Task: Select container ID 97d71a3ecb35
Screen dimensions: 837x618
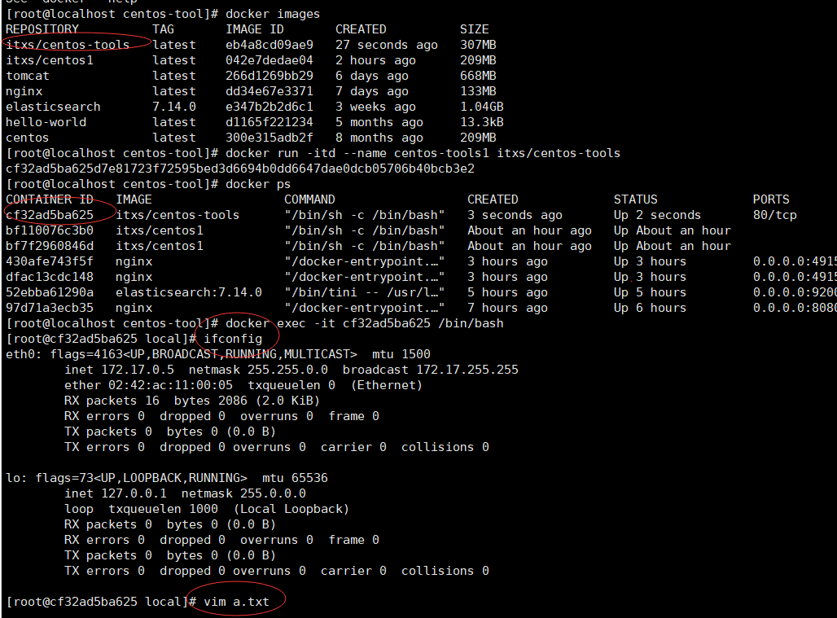Action: coord(50,308)
